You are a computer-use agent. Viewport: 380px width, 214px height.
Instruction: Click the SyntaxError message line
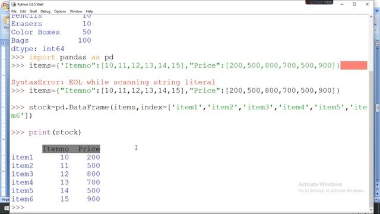pos(113,82)
